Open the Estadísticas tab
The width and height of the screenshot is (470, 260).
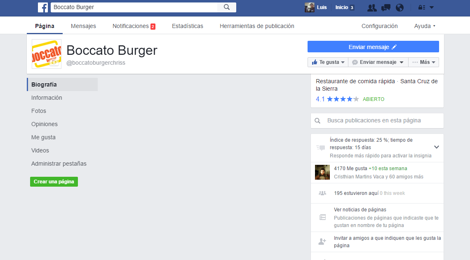click(187, 26)
